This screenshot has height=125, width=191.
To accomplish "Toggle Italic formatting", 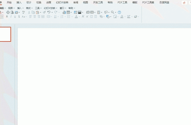I will [x=11, y=17].
